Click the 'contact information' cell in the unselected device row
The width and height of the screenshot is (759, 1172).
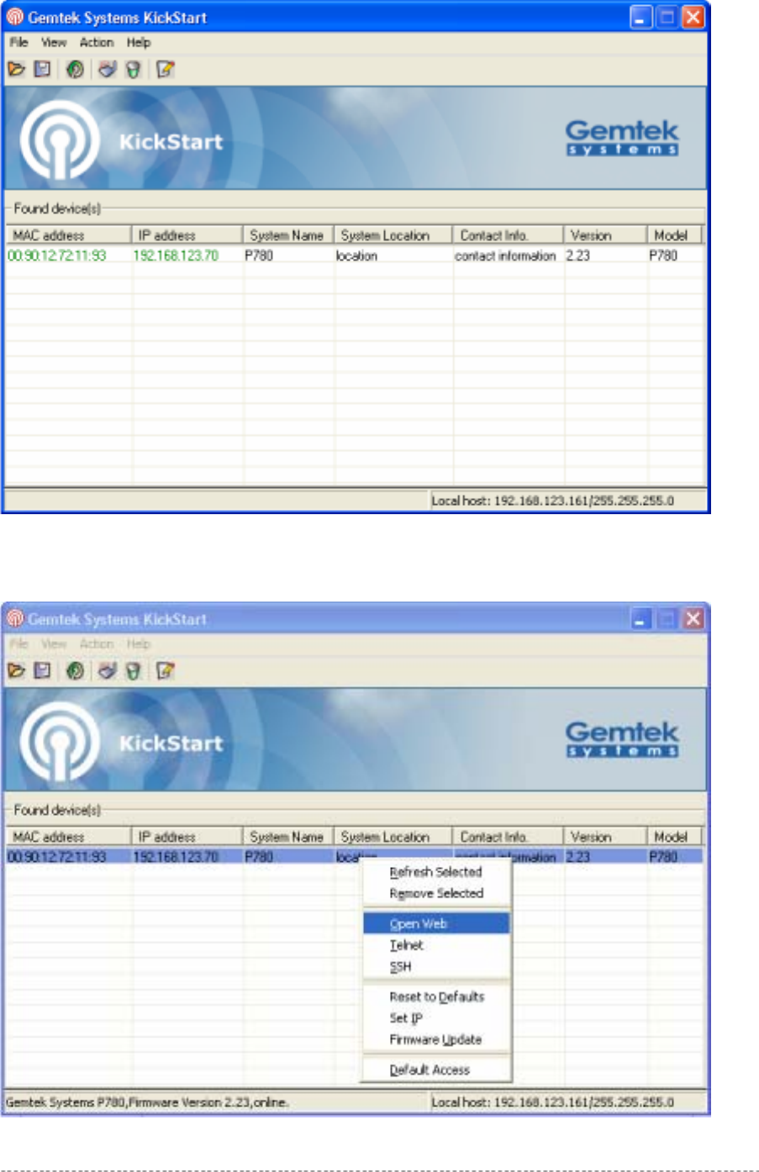(x=506, y=255)
